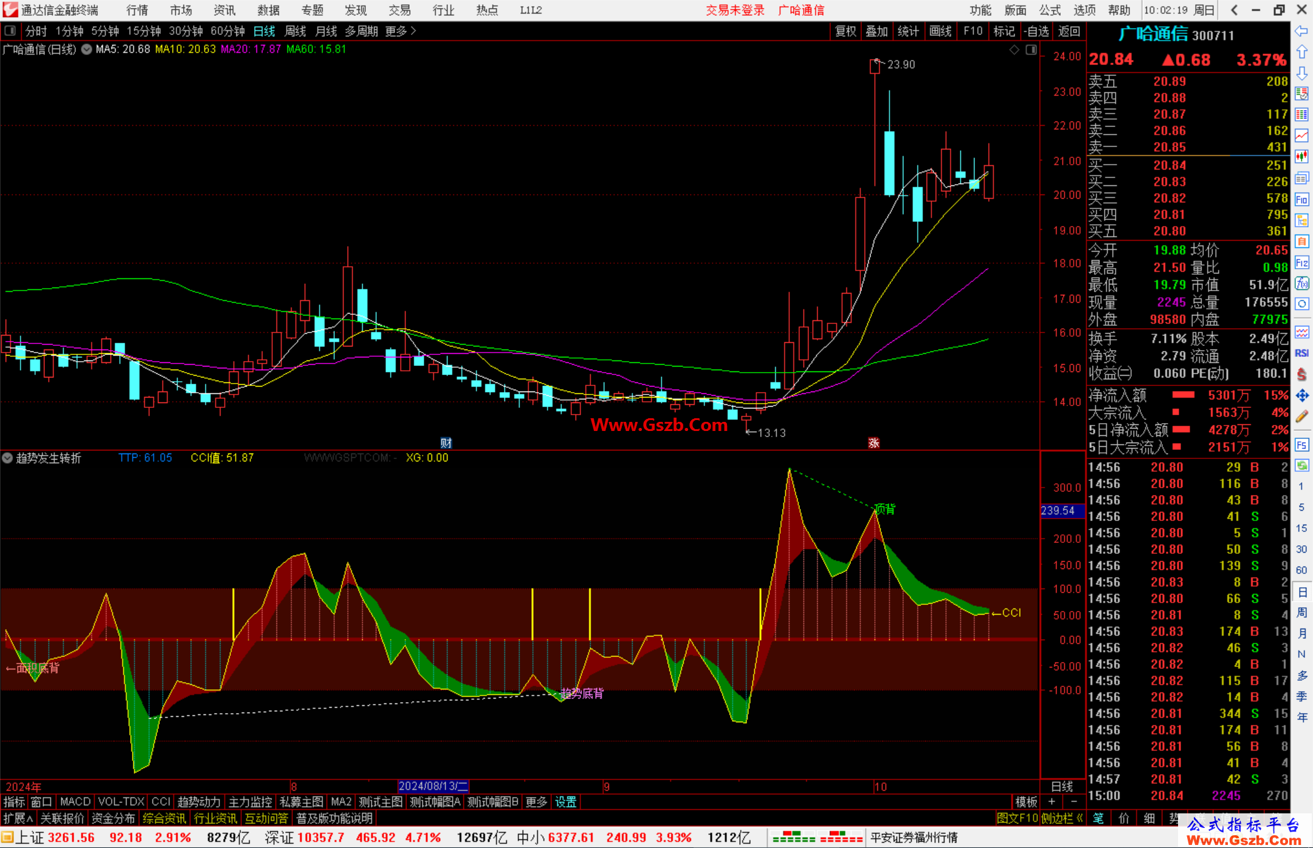
Task: Switch to the 1-minute period in sidebar
Action: click(1301, 486)
